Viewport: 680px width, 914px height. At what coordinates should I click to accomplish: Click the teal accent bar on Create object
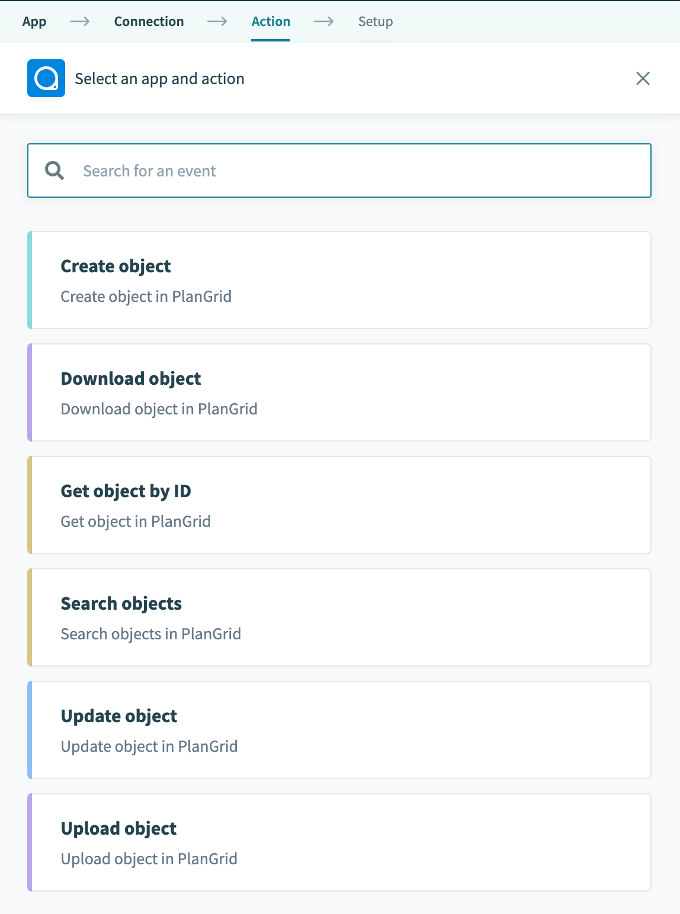(29, 279)
